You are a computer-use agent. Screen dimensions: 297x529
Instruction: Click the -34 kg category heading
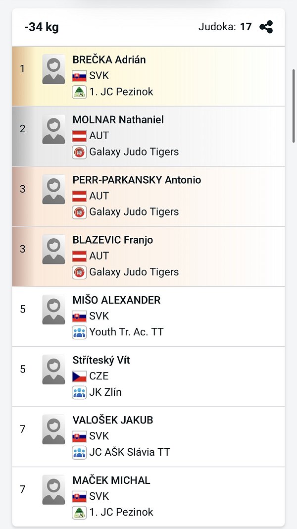(42, 27)
